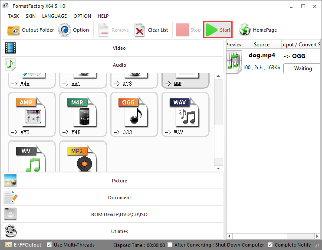Choose the AC3 conversion tile
Viewport: 322px width, 250px height.
[134, 81]
